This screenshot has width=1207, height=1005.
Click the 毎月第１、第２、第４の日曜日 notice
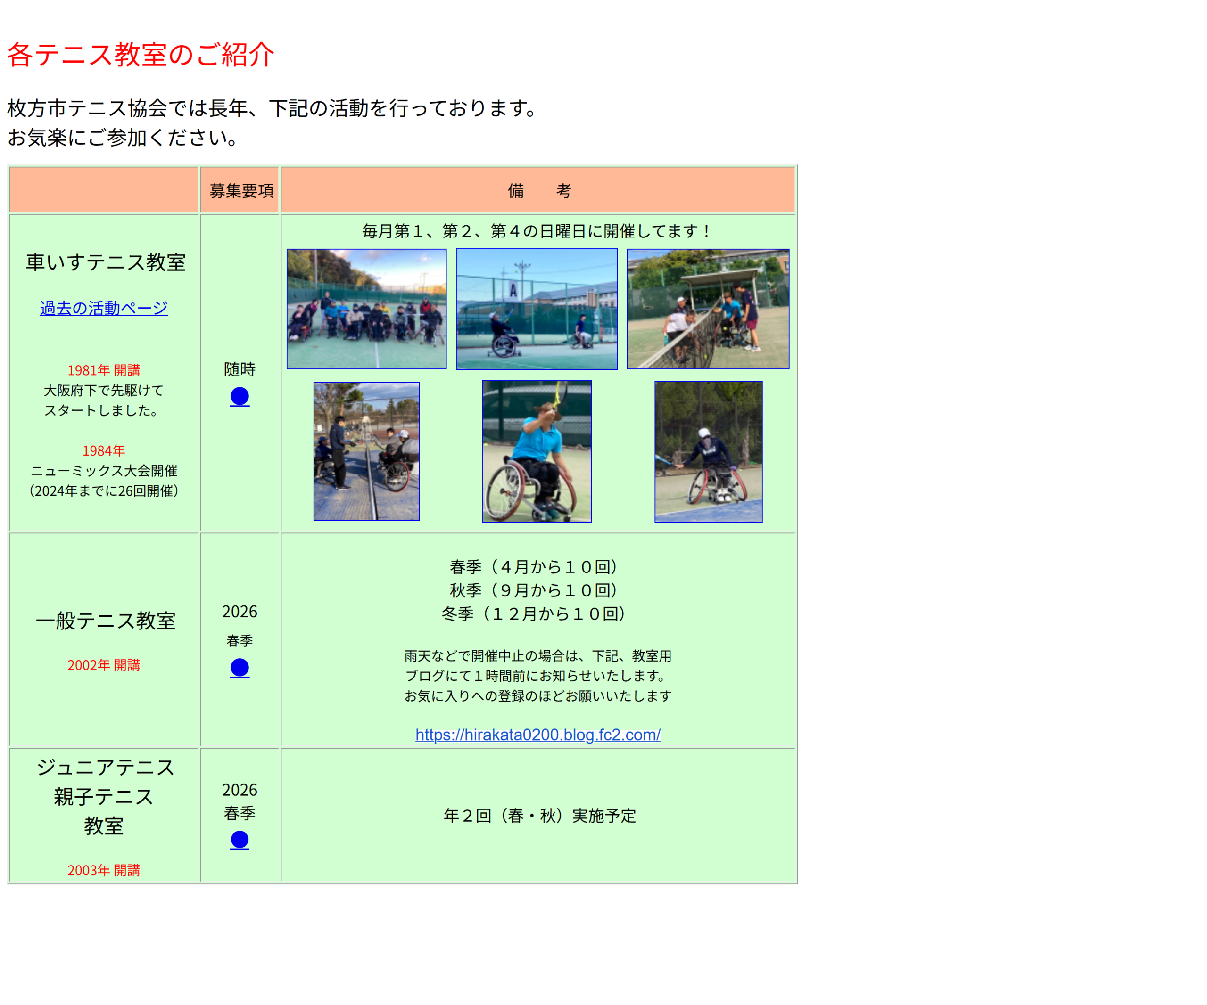[x=537, y=231]
